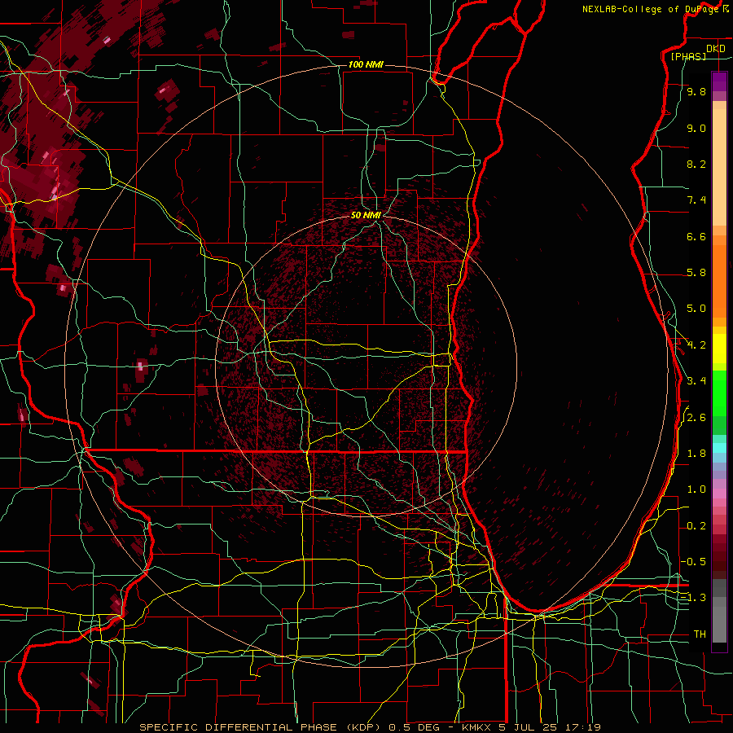Click the 6.6 scale value

(696, 236)
